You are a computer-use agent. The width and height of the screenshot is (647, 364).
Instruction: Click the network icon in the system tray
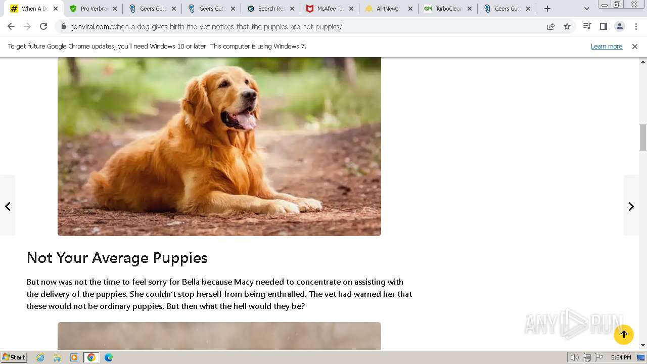pos(587,357)
